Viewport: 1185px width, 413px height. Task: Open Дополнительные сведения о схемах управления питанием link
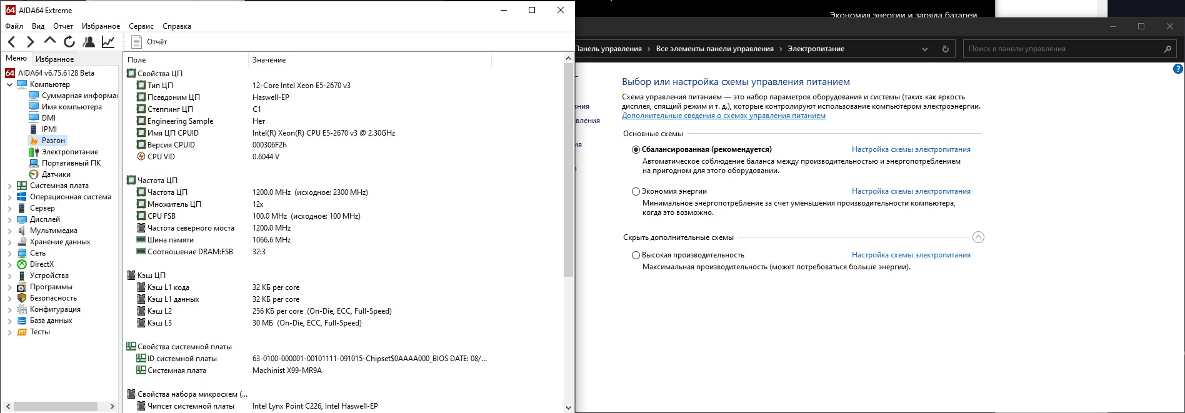point(723,116)
